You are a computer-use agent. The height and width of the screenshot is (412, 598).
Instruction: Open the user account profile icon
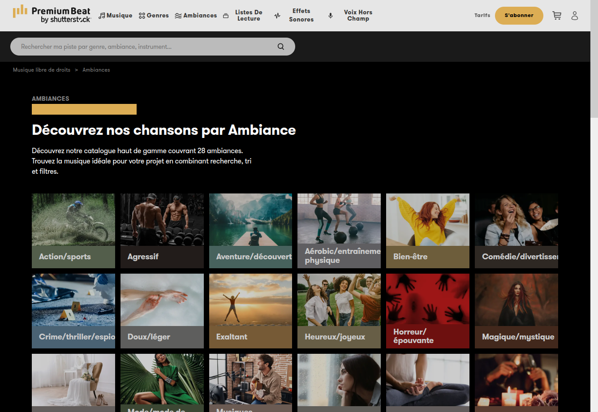tap(575, 16)
